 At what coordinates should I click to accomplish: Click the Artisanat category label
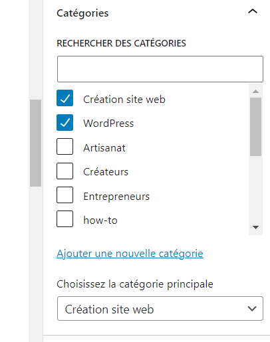click(104, 148)
